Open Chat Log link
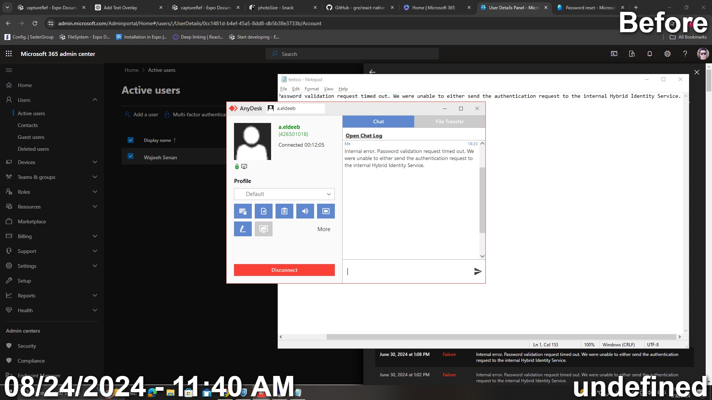The width and height of the screenshot is (712, 400). pos(364,136)
